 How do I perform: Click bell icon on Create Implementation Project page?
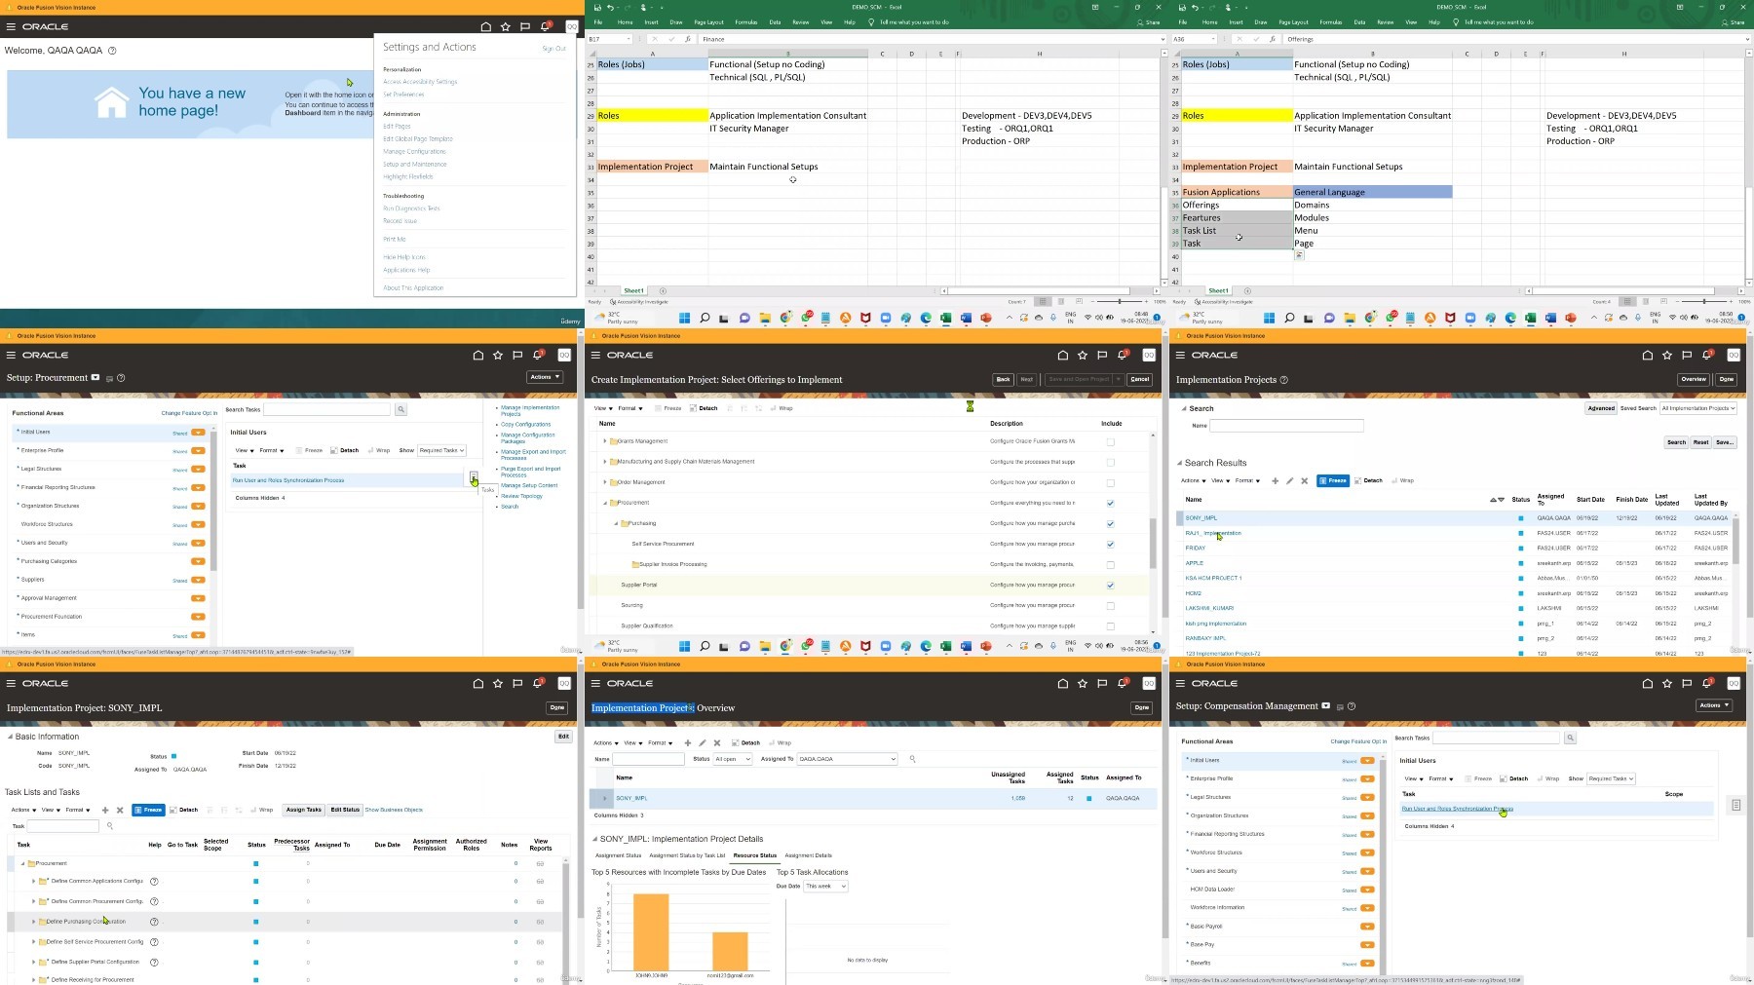(x=1123, y=355)
